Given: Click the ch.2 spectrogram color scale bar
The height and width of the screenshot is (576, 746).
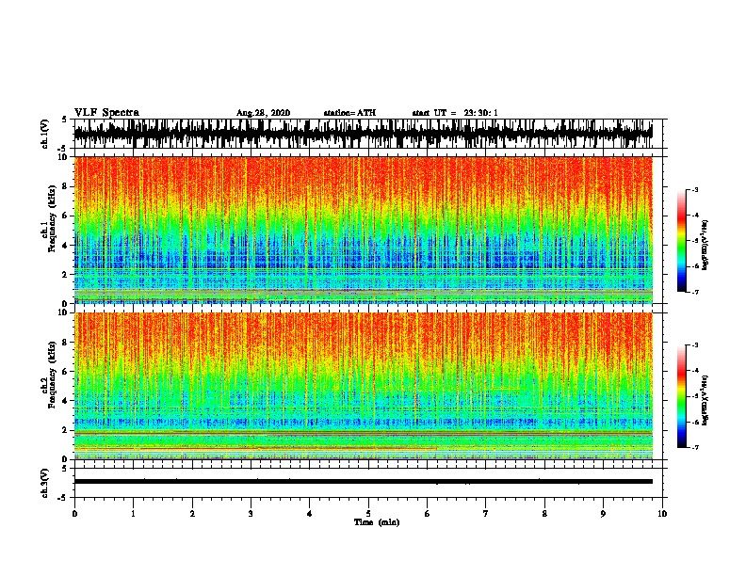Looking at the screenshot, I should point(681,396).
